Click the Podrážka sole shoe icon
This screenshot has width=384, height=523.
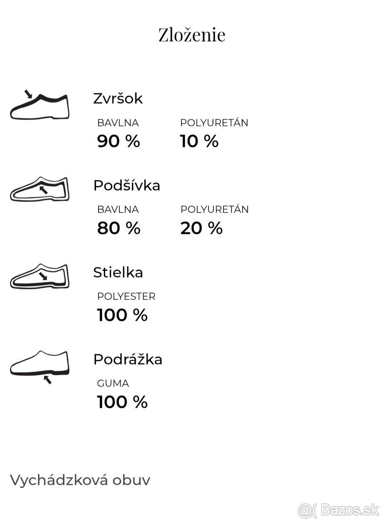40,364
